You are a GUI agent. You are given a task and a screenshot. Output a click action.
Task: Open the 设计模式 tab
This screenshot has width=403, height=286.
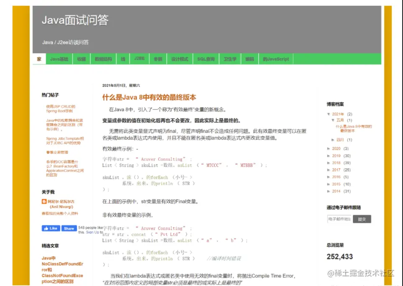[x=180, y=59]
